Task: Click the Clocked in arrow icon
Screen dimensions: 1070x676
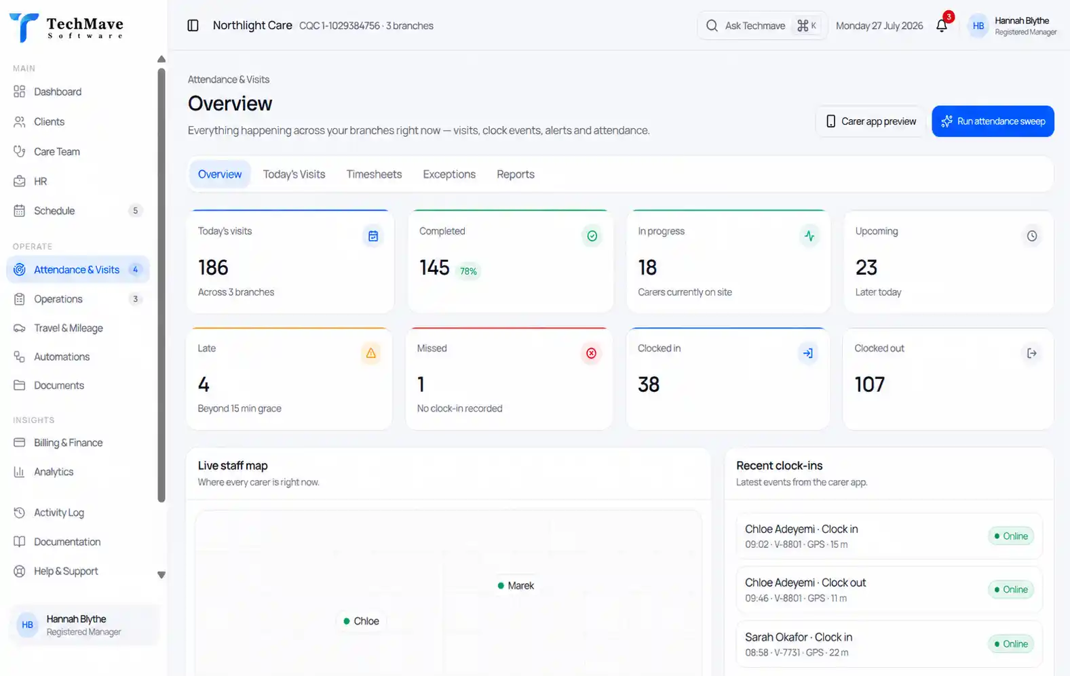Action: click(808, 353)
